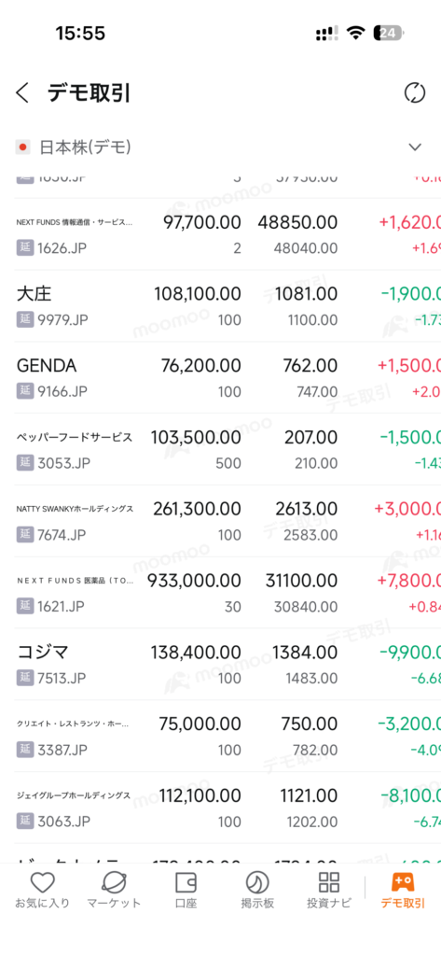441x956 pixels.
Task: Open the 口座 wallet icon tab
Action: tap(186, 891)
